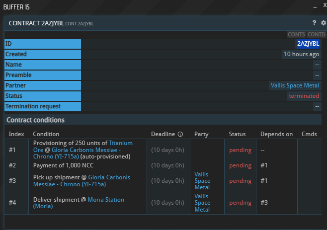Open partner Vallis Space Metal link

click(295, 85)
